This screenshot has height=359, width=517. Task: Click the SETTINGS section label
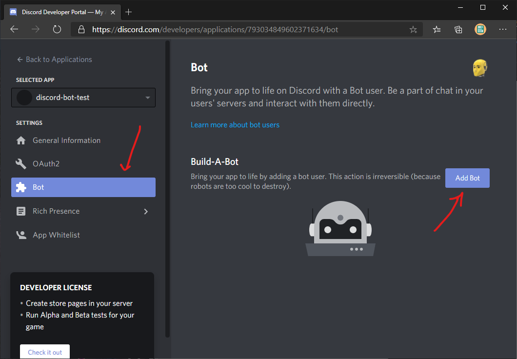pos(29,122)
